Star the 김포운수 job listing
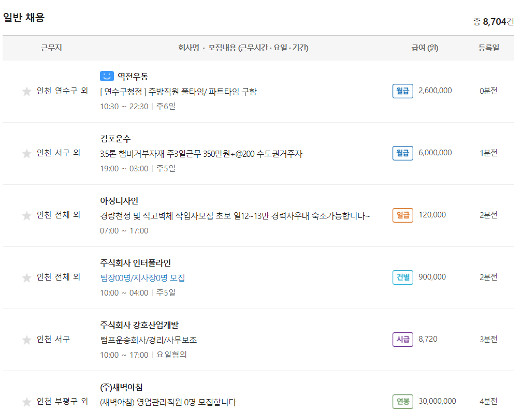 coord(26,153)
